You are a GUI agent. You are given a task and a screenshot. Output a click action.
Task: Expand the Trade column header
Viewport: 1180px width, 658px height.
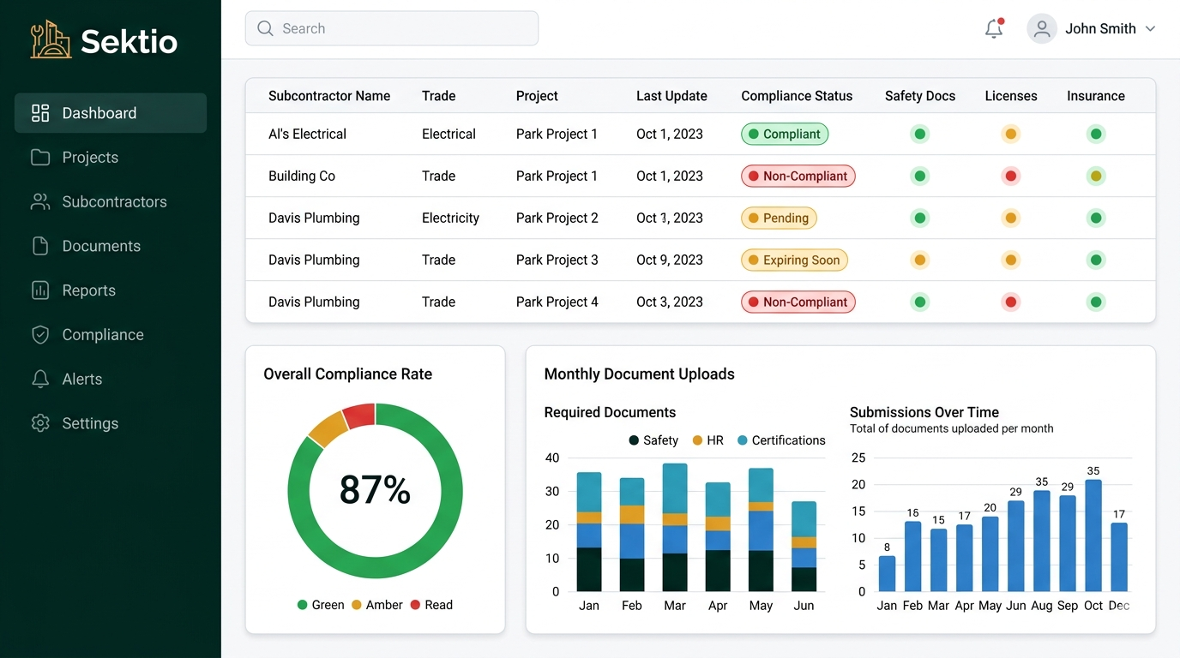[x=438, y=95]
